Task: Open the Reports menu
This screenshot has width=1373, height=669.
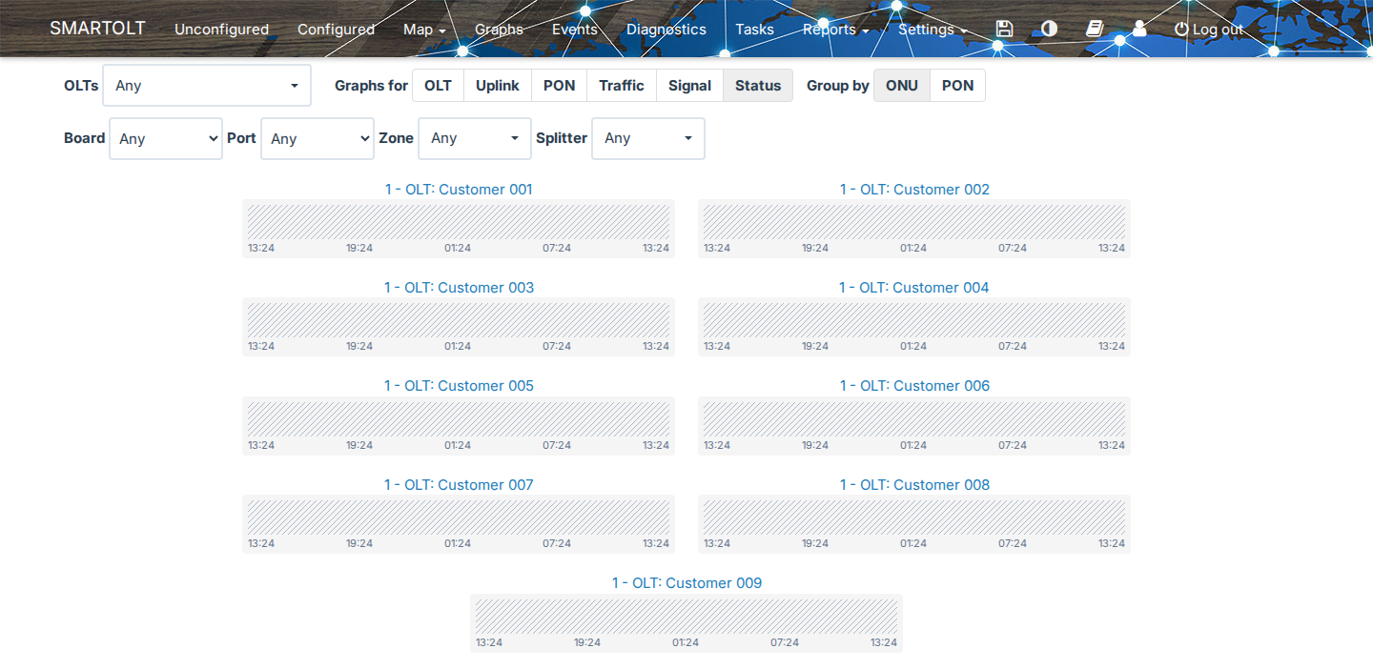Action: pos(835,30)
